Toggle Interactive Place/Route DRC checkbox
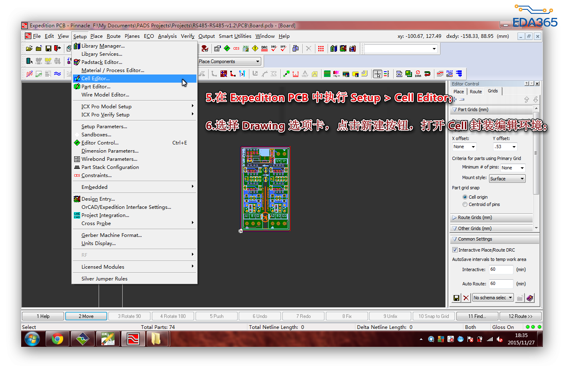The width and height of the screenshot is (564, 368). pos(455,250)
